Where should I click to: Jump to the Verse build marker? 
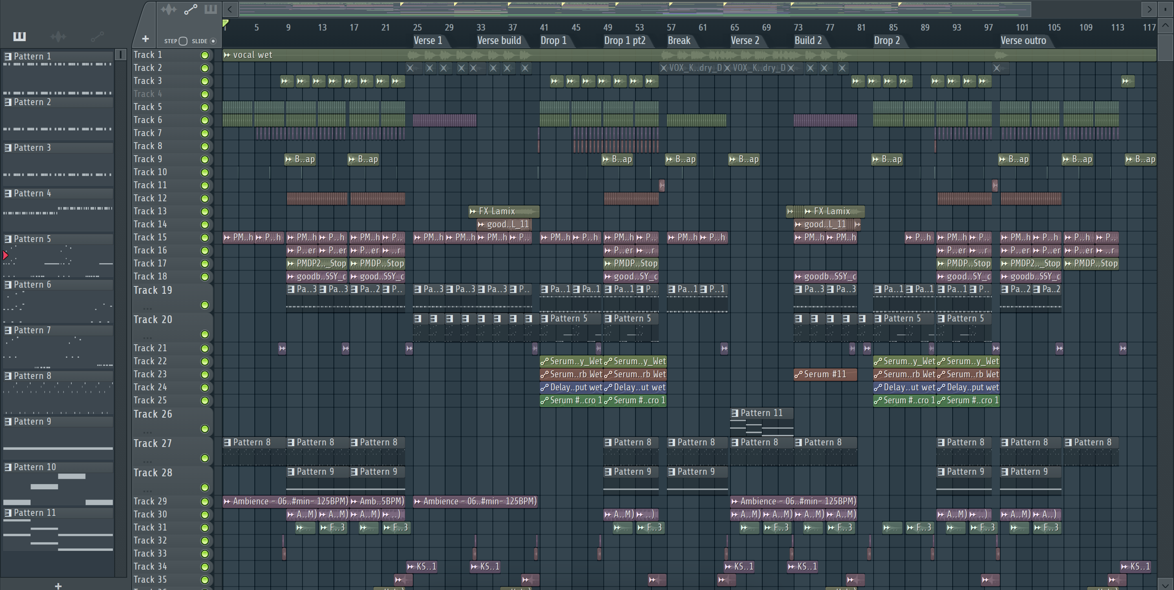click(499, 41)
